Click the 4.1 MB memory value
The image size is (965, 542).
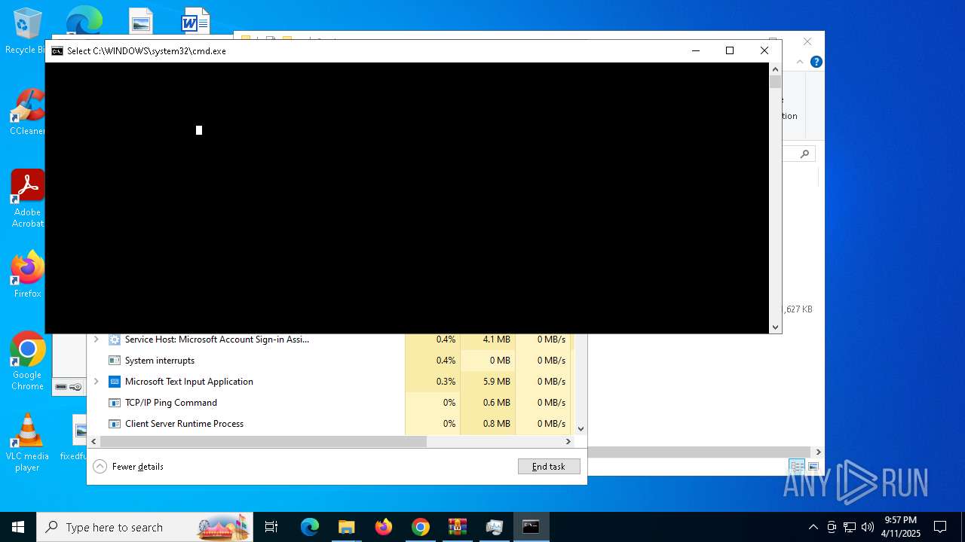tap(496, 340)
